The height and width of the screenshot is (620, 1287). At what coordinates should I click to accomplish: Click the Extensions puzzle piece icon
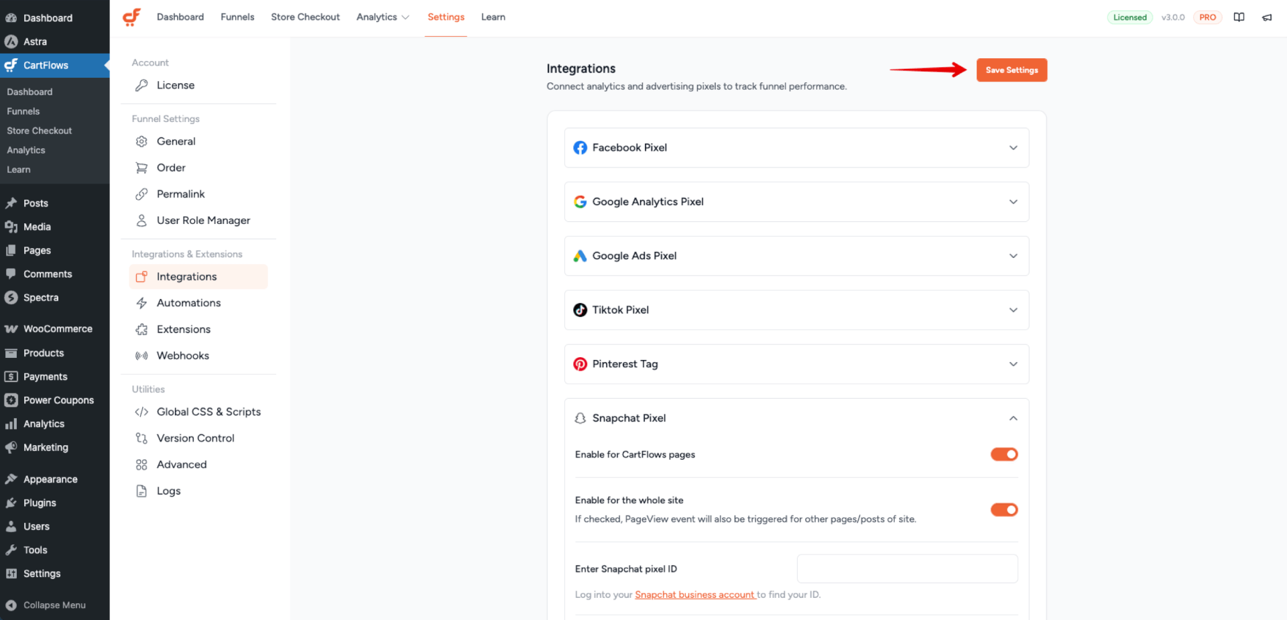tap(141, 329)
